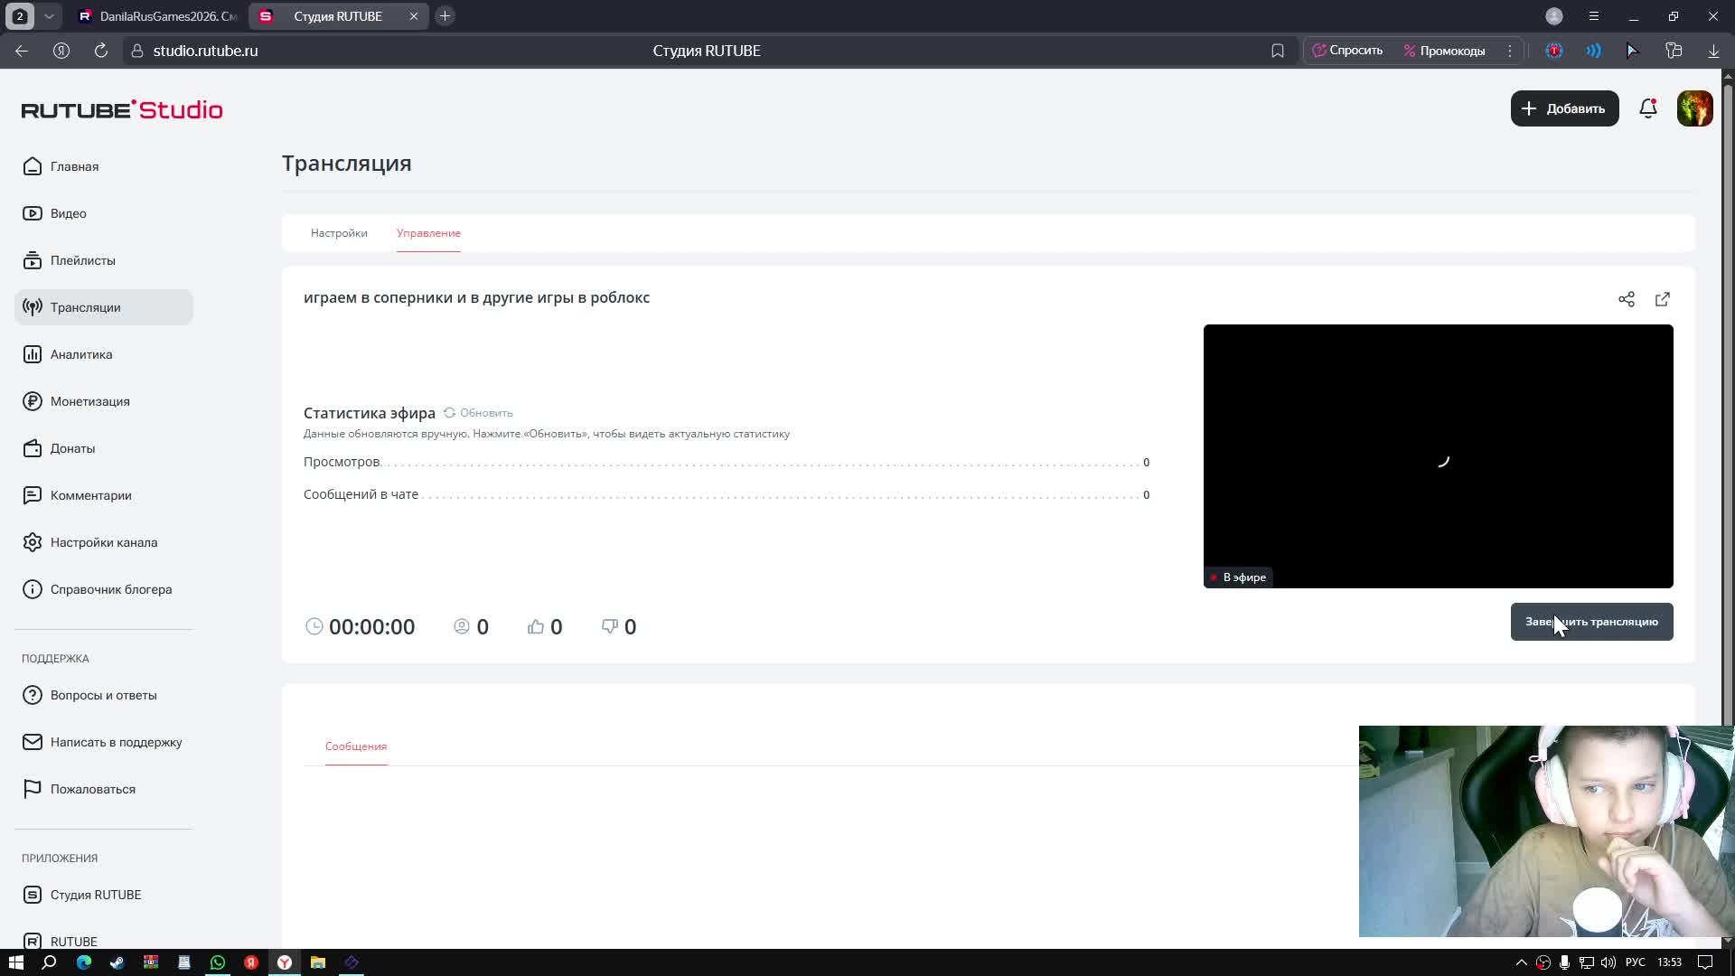The width and height of the screenshot is (1735, 976).
Task: Click Завершить трансляцию button
Action: click(x=1591, y=622)
